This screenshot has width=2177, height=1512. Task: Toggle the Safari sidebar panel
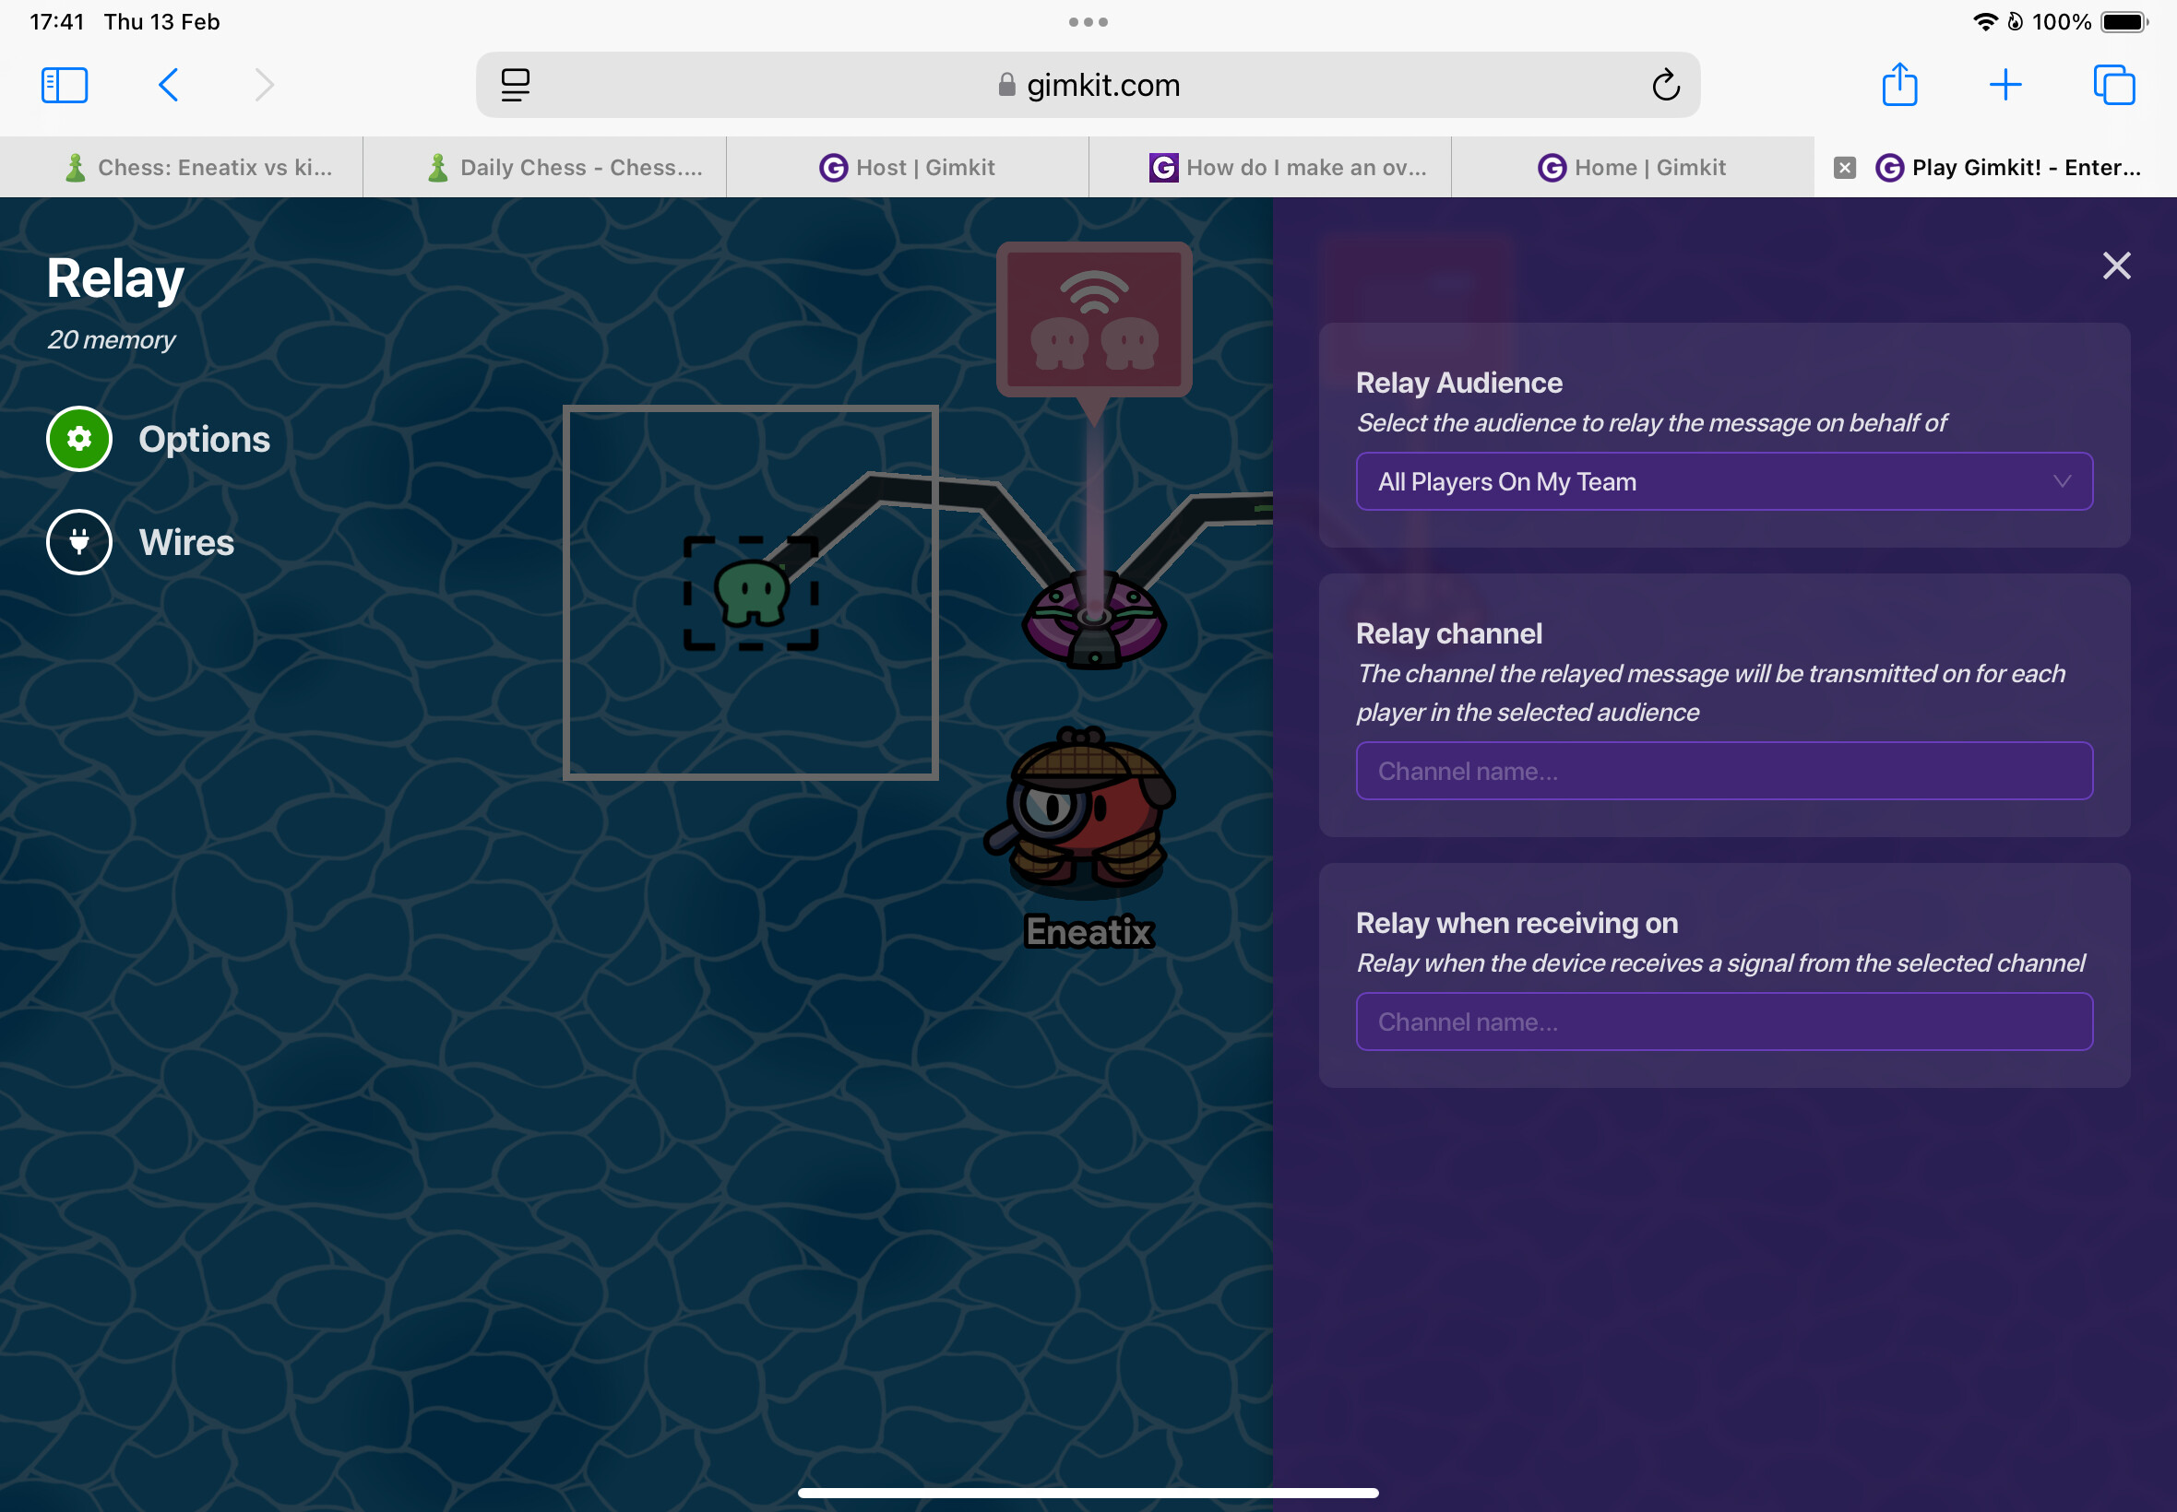tap(65, 85)
